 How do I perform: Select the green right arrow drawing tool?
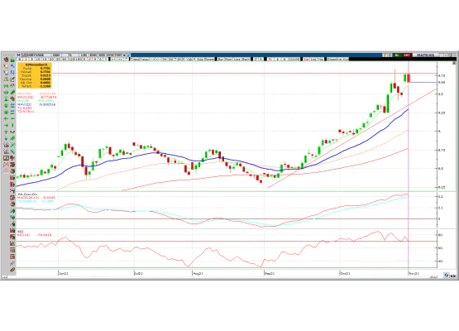point(6,125)
